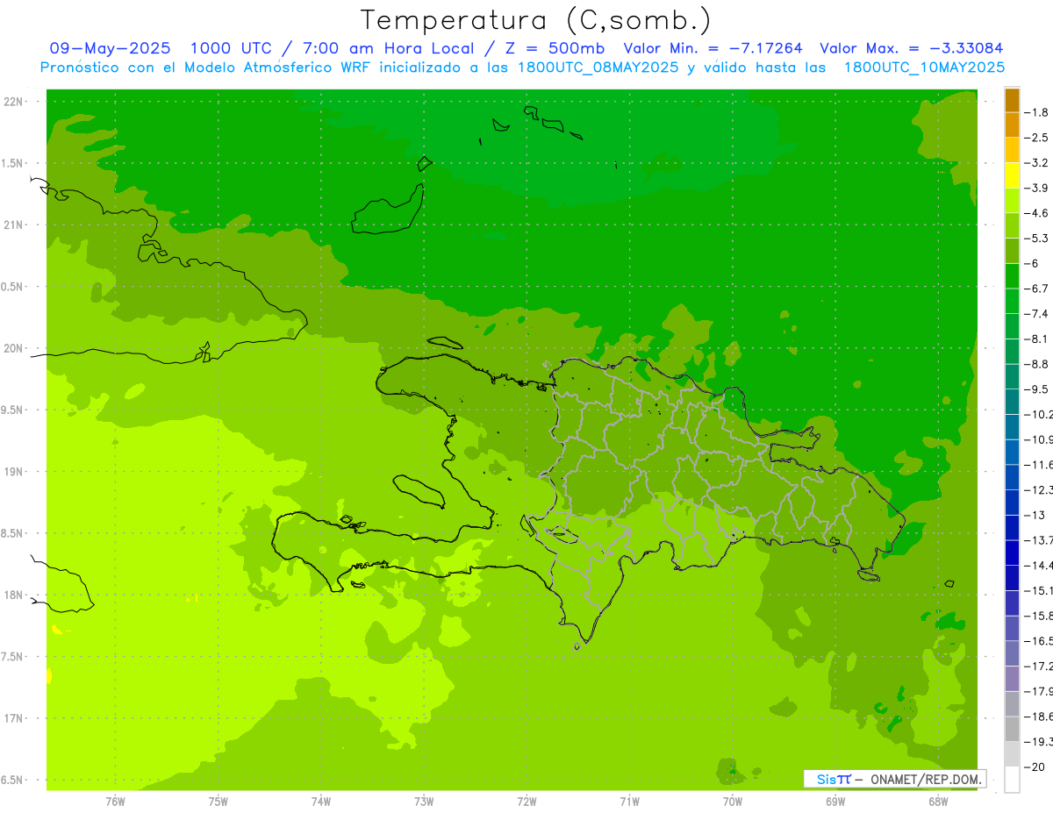Pick the purple swatch between -17.2 and -17.9
The image size is (1053, 813).
1012,679
